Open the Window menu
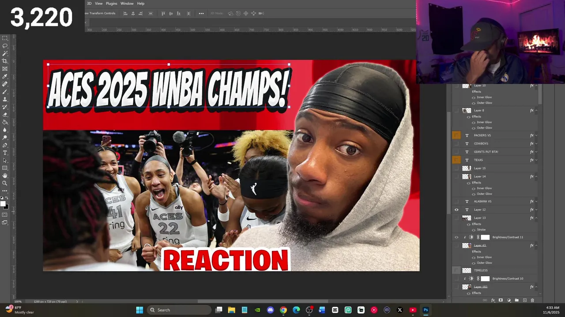The height and width of the screenshot is (317, 565). (127, 4)
